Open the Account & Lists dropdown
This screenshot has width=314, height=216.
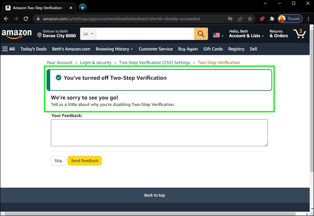click(246, 34)
